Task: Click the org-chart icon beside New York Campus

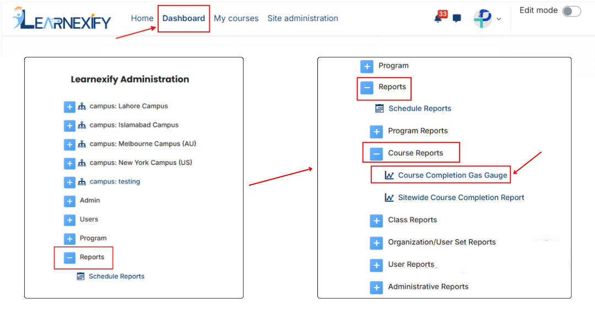Action: click(x=82, y=163)
